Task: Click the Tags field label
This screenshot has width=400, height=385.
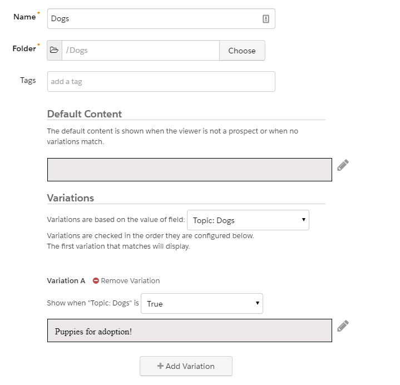Action: pos(28,80)
